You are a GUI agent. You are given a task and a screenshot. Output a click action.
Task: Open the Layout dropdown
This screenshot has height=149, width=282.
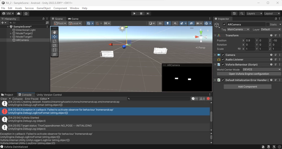[x=272, y=14]
